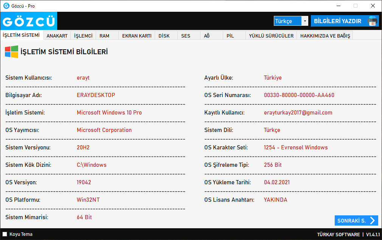Close the Gözcü window

click(x=373, y=6)
